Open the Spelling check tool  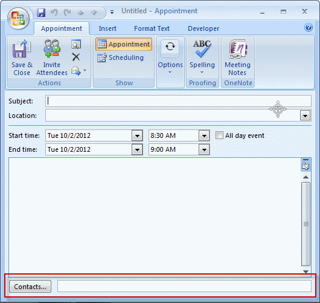click(x=202, y=57)
